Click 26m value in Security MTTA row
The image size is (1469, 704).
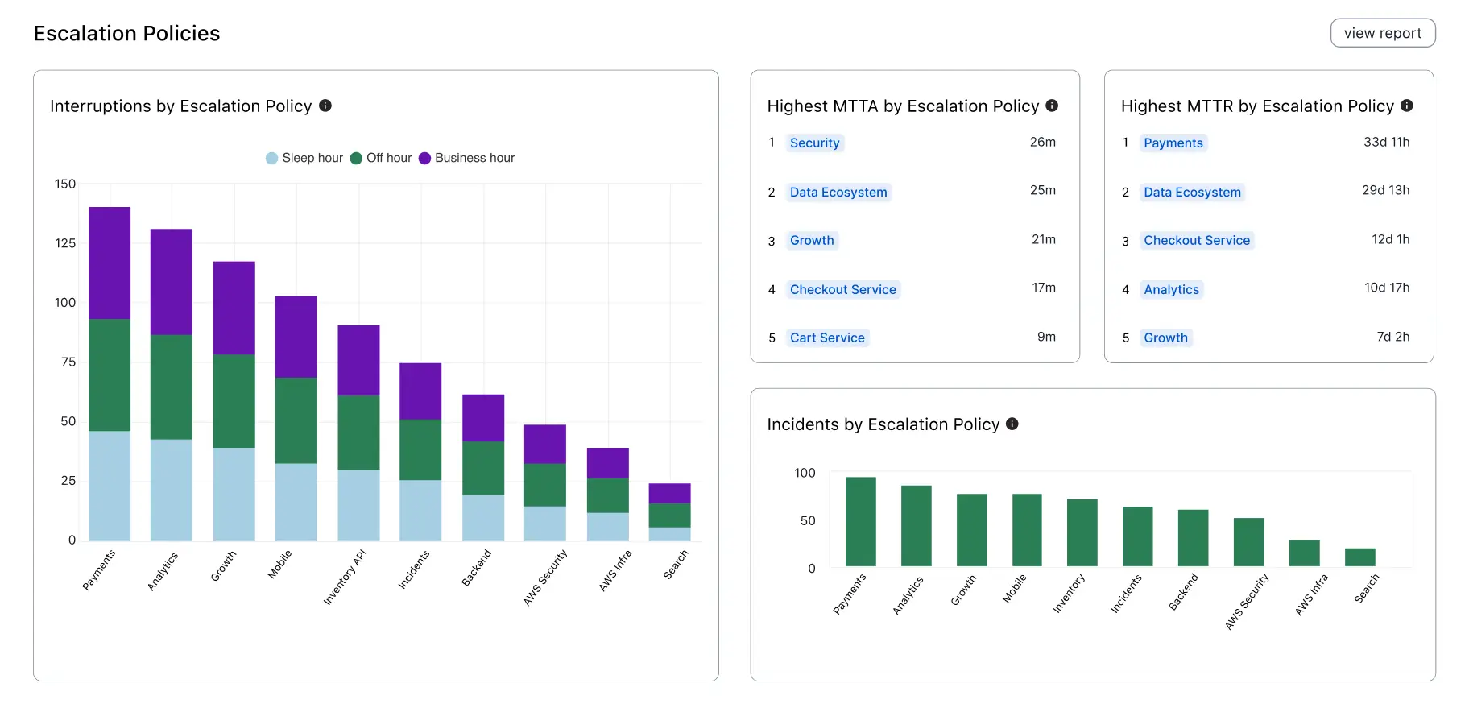point(1043,142)
